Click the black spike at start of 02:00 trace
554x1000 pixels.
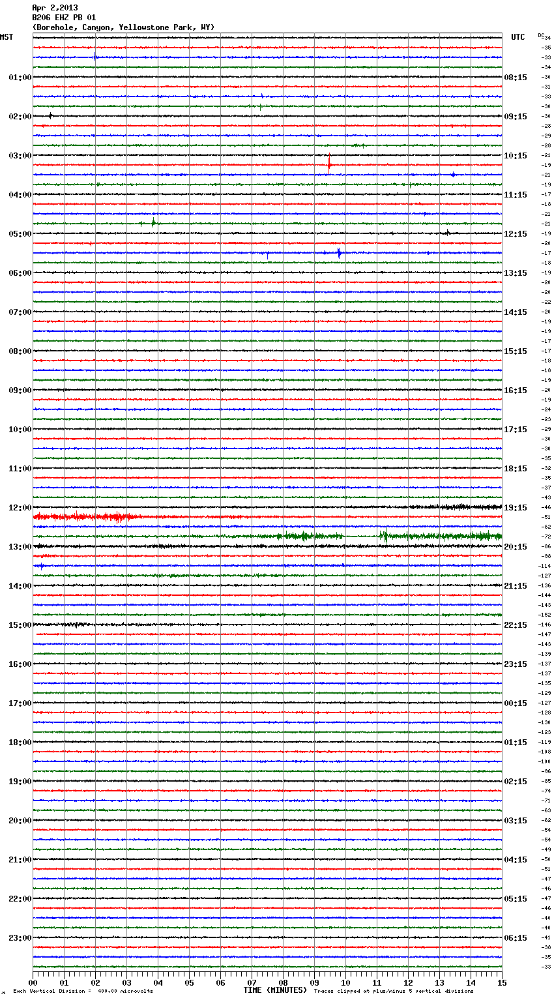51,115
